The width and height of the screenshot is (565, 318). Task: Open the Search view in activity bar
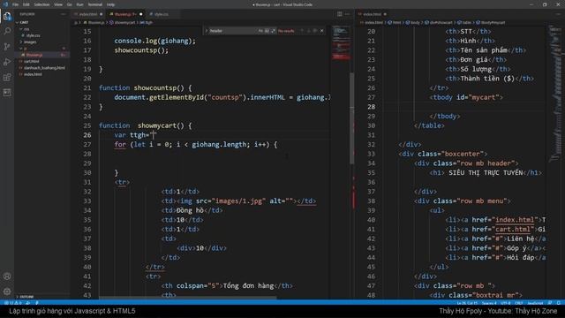(7, 32)
